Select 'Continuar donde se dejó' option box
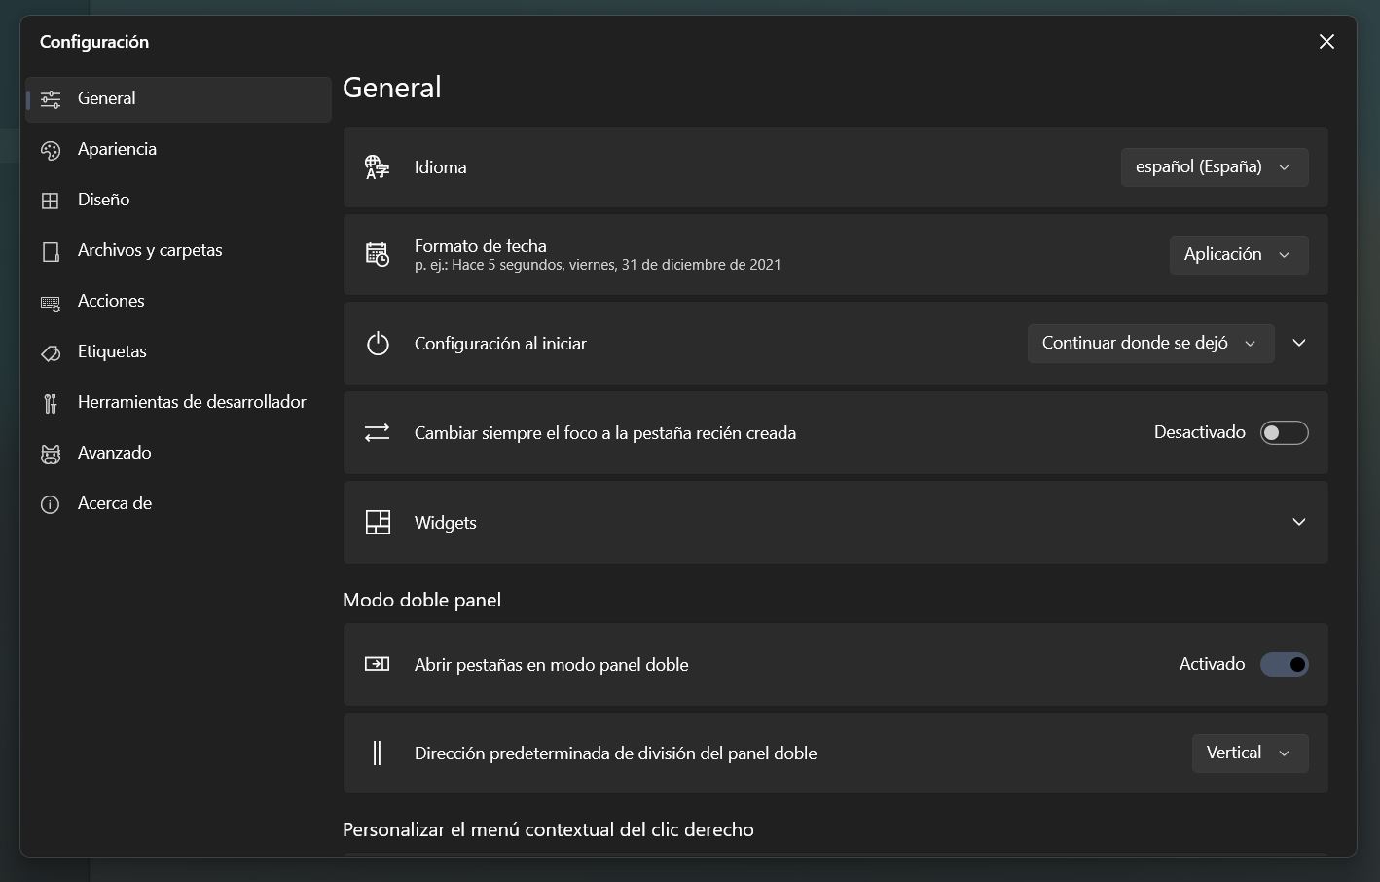1380x882 pixels. coord(1150,343)
